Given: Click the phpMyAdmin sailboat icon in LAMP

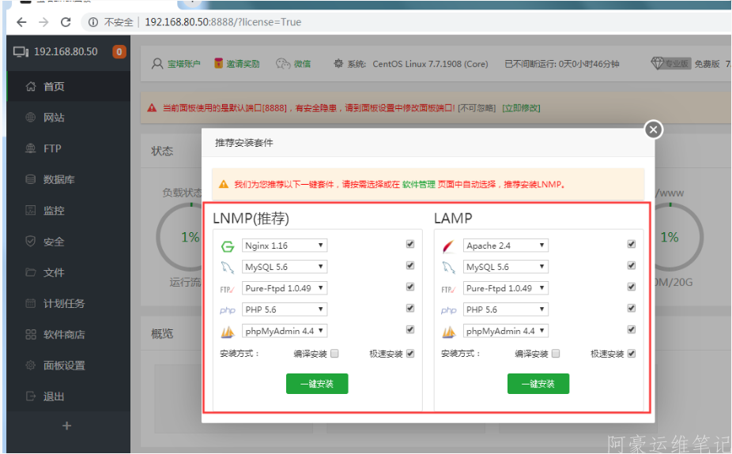Looking at the screenshot, I should [x=449, y=332].
